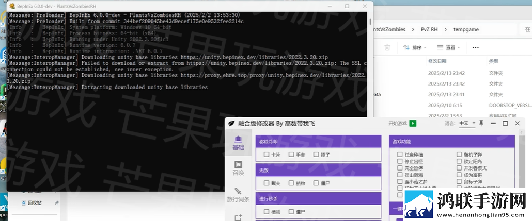Screen dimensions: 532x221
Task: Navigate to PvZ RH breadcrumb folder
Action: tap(429, 29)
